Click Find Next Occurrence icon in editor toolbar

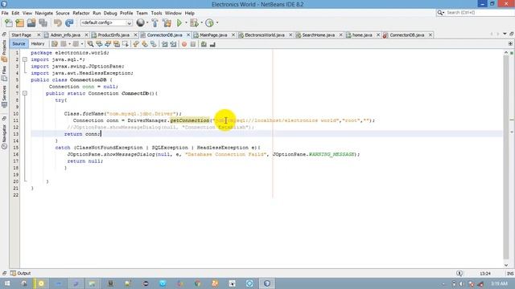pyautogui.click(x=108, y=44)
